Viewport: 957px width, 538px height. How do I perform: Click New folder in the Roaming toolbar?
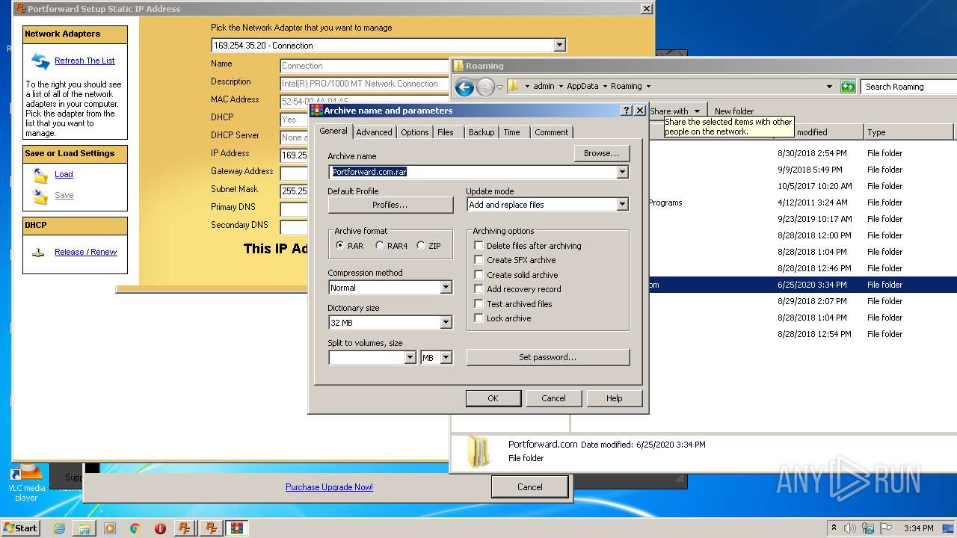734,111
